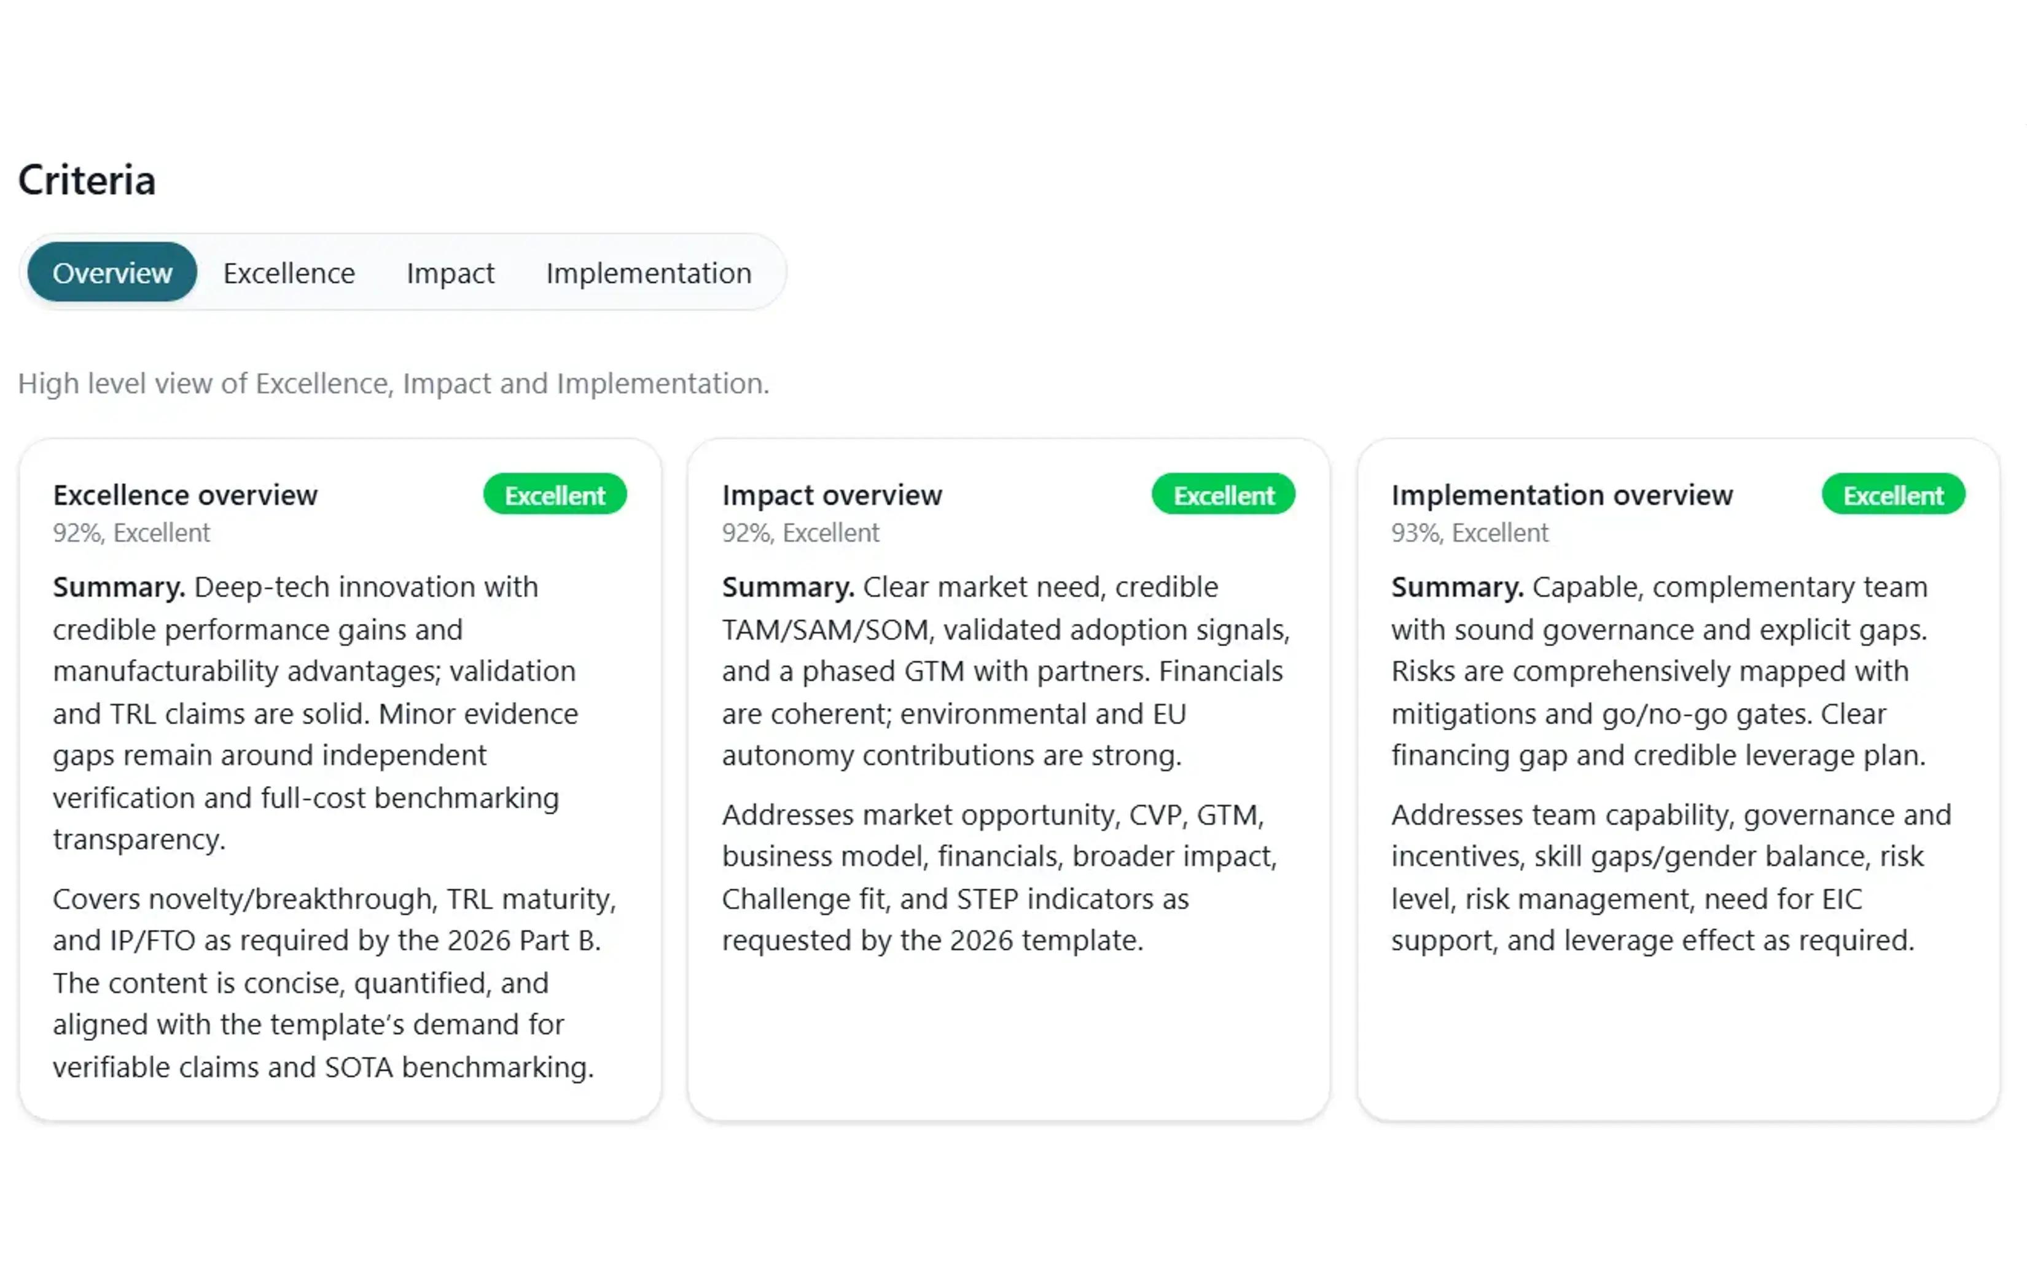Go to the Implementation tab
2027x1267 pixels.
649,272
